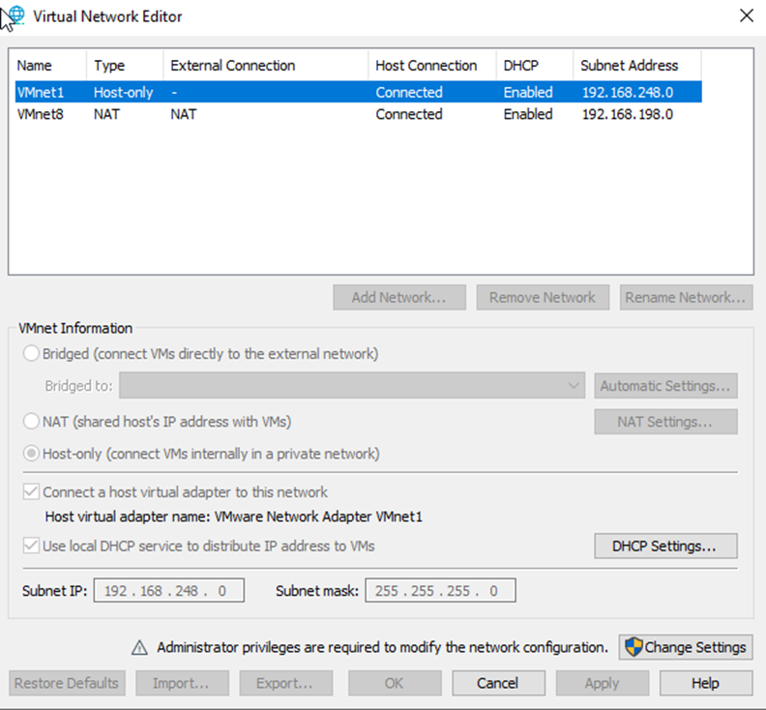The height and width of the screenshot is (710, 766).
Task: Sort by DHCP column header
Action: (535, 66)
